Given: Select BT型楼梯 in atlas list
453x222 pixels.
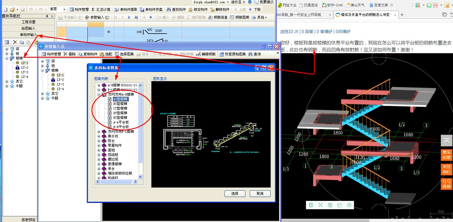Looking at the screenshot, I should 120,104.
